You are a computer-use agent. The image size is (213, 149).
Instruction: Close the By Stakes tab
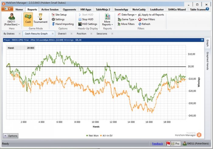point(19,33)
